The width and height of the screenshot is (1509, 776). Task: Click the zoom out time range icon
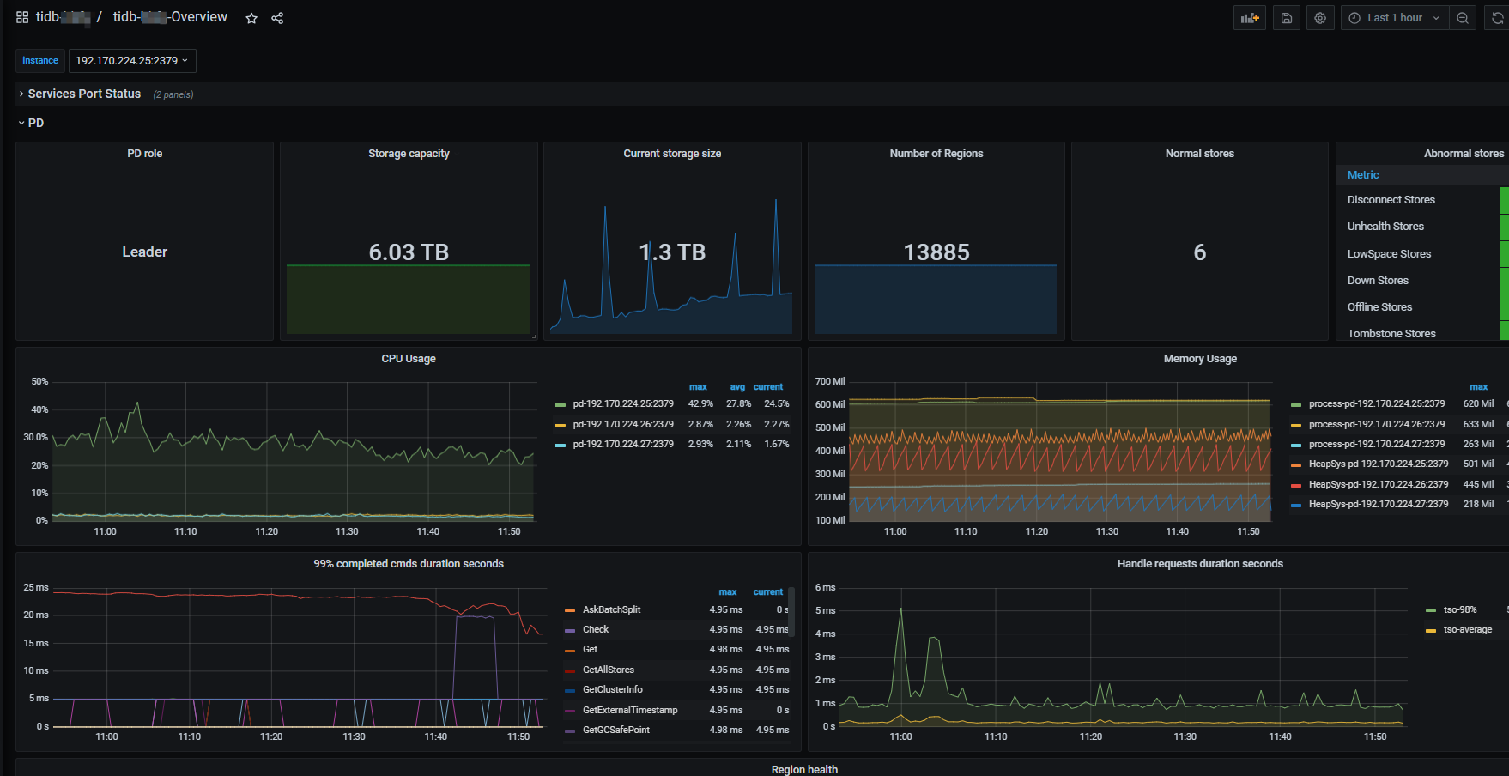pos(1463,18)
